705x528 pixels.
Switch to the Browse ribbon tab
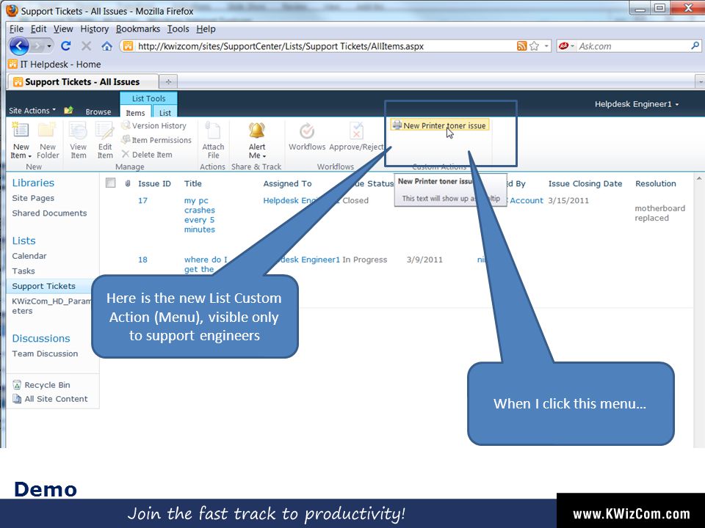pyautogui.click(x=98, y=111)
